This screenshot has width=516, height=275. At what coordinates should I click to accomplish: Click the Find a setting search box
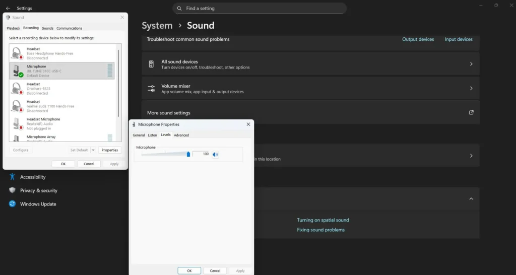(x=260, y=9)
